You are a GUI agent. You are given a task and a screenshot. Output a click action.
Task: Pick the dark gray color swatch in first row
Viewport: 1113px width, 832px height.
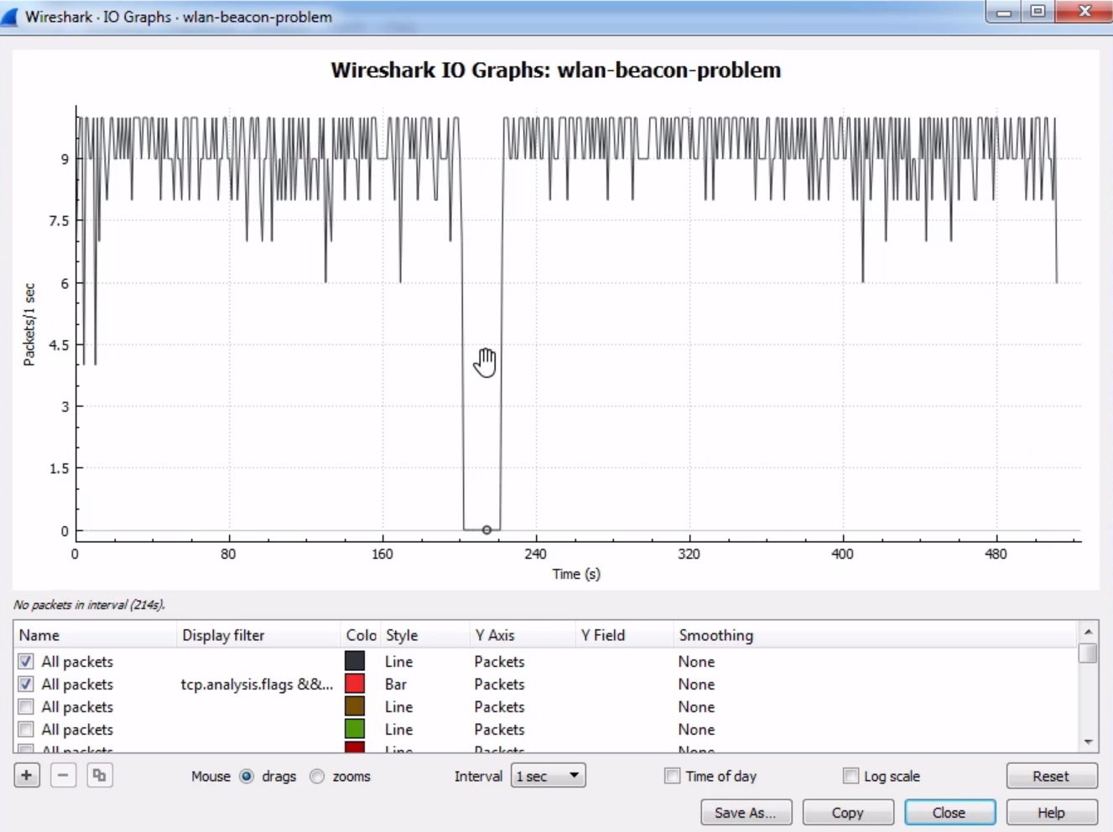tap(355, 661)
